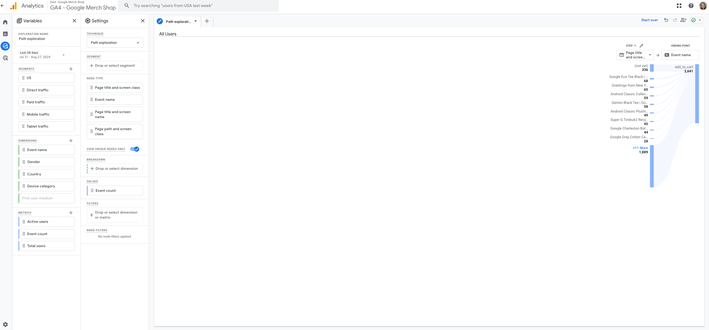The width and height of the screenshot is (709, 330).
Task: Open the Advertising section icon
Action: (x=5, y=58)
